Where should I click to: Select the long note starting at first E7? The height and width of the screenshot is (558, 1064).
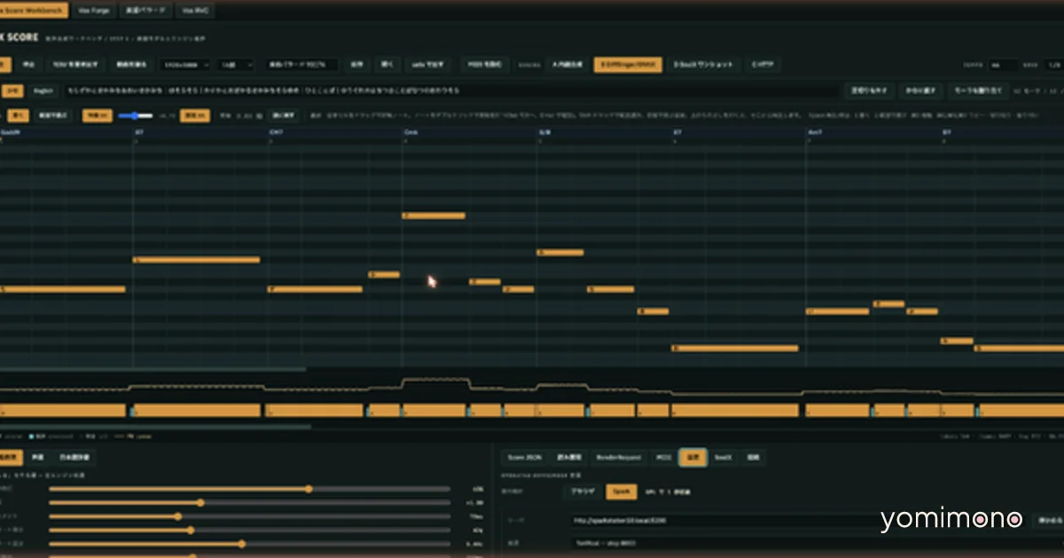(x=196, y=260)
